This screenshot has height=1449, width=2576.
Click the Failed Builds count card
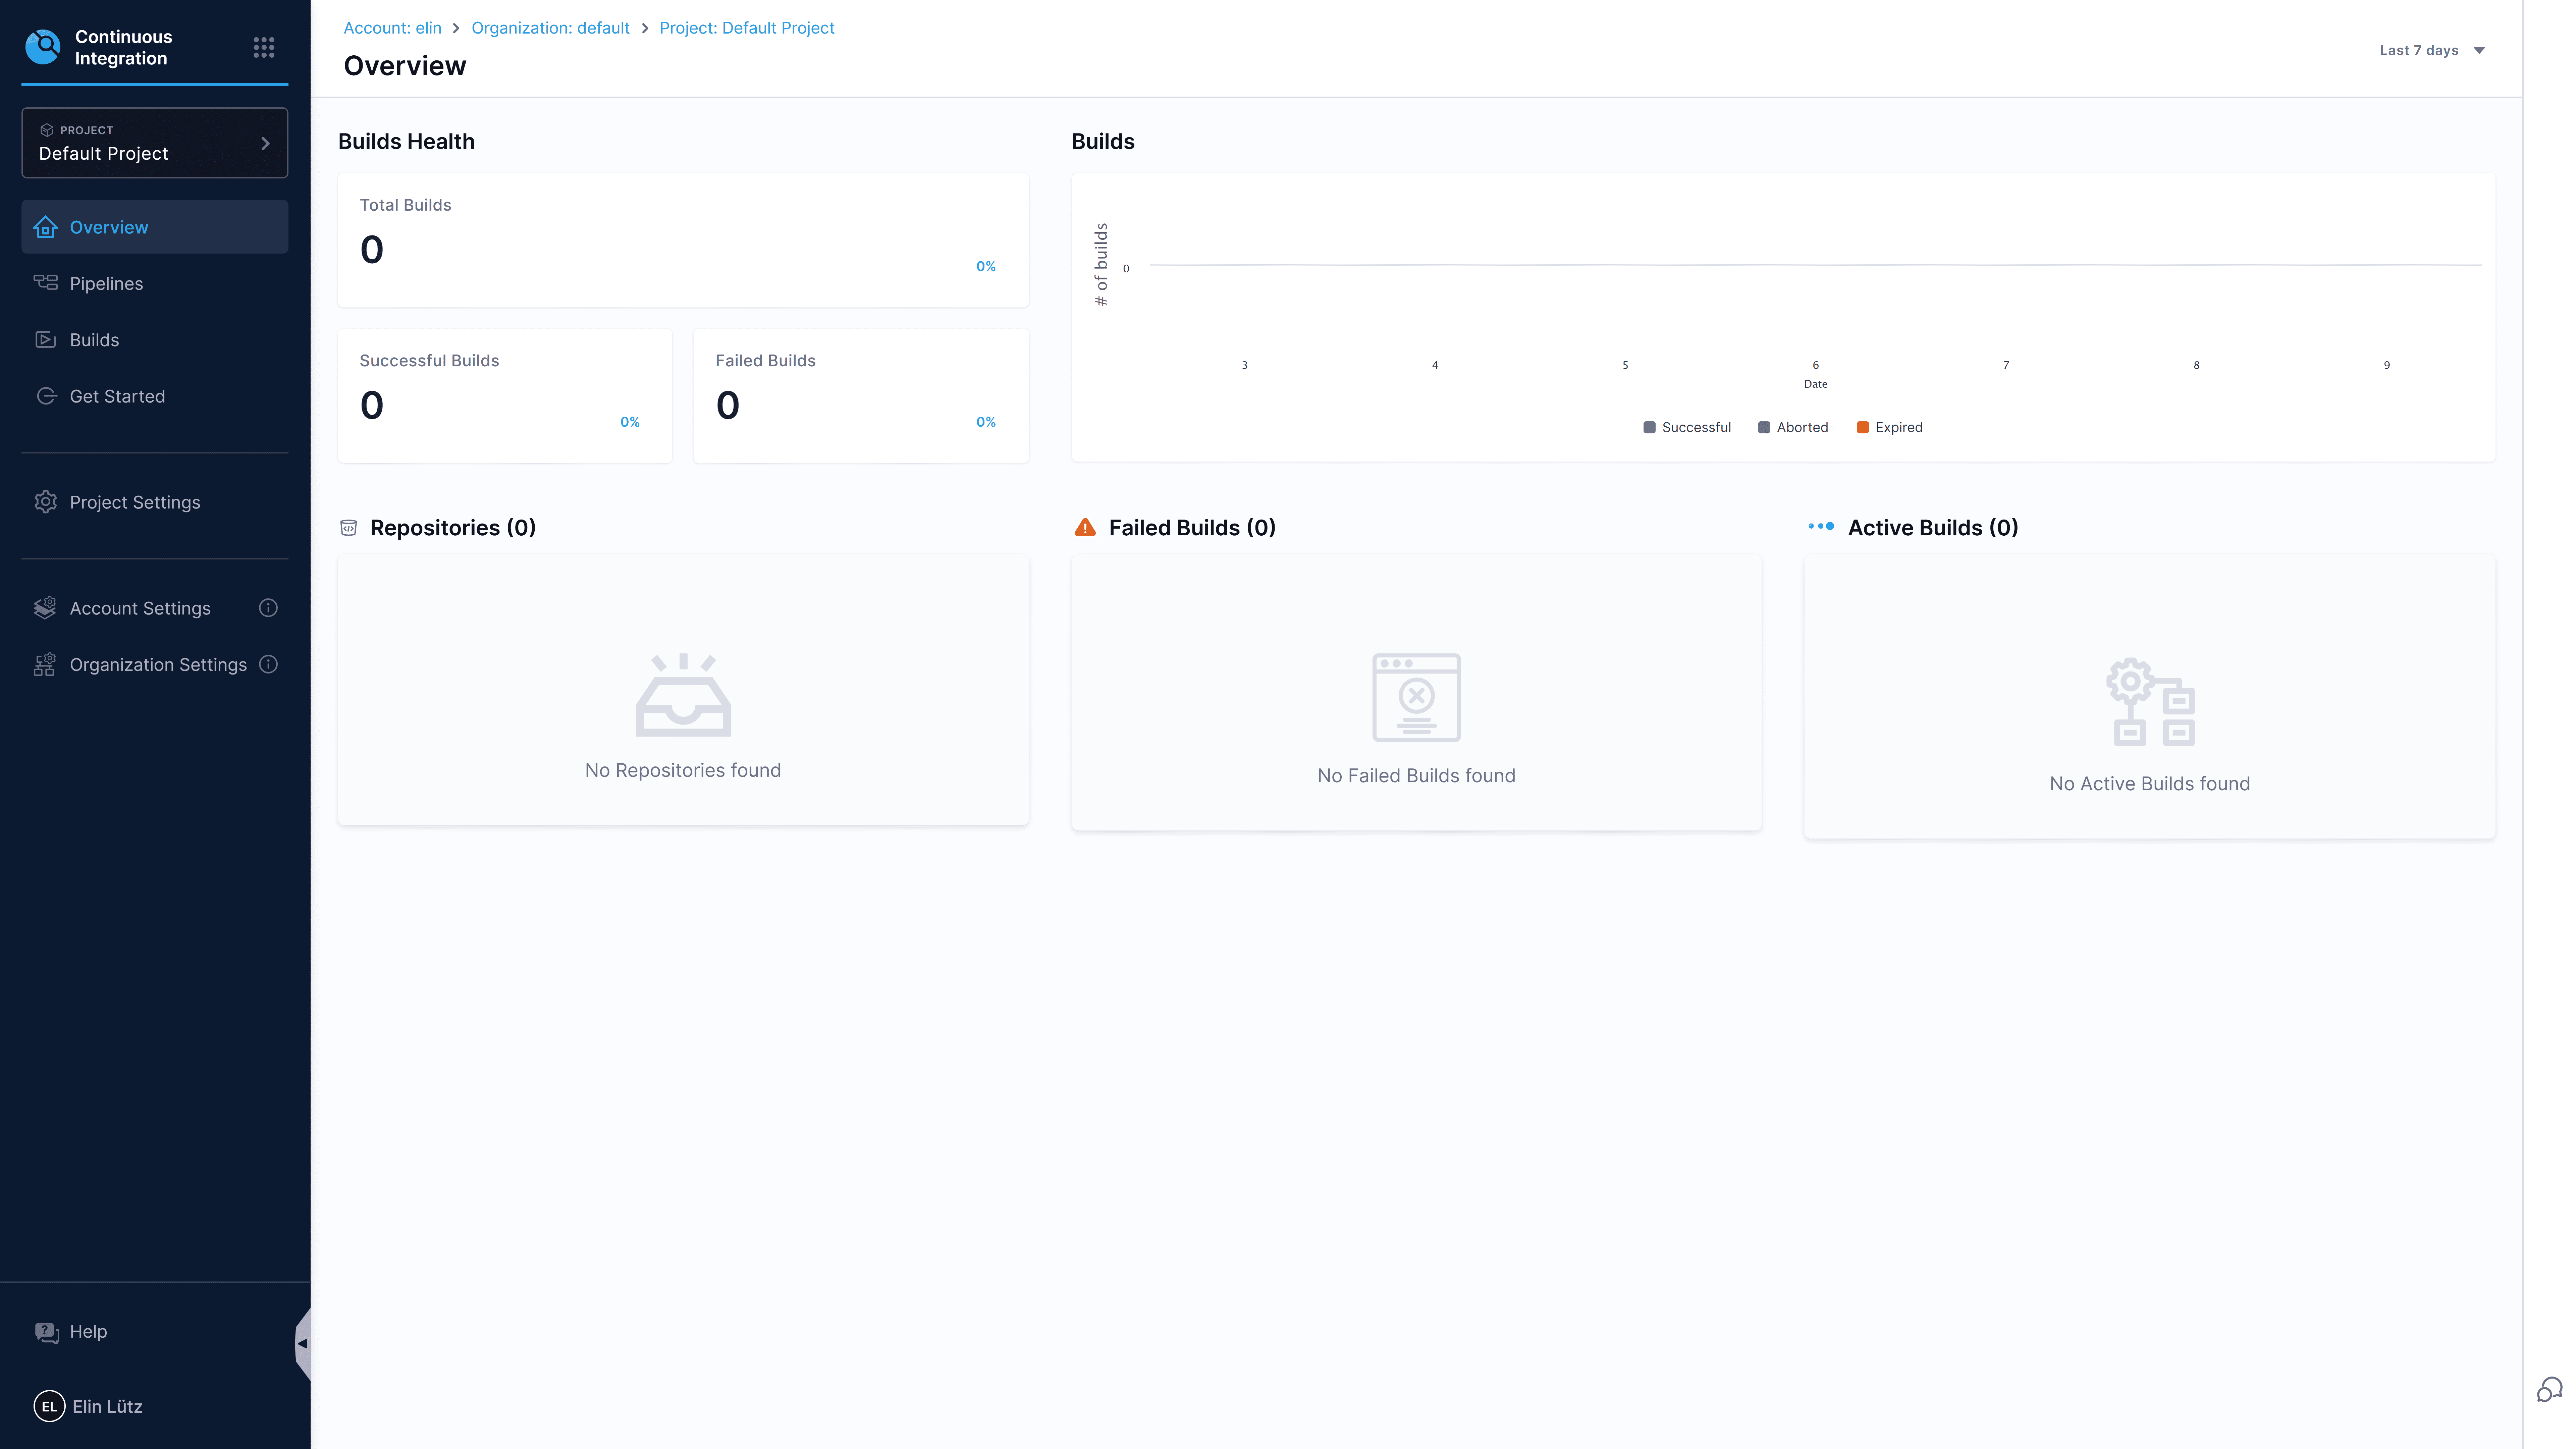(x=861, y=396)
